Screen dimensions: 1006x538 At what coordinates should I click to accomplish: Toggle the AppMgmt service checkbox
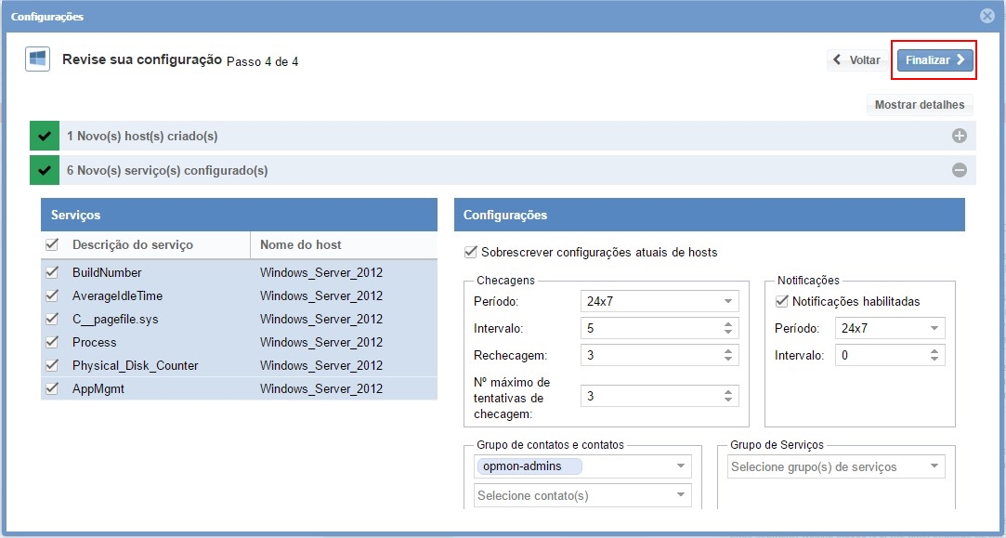[x=53, y=388]
